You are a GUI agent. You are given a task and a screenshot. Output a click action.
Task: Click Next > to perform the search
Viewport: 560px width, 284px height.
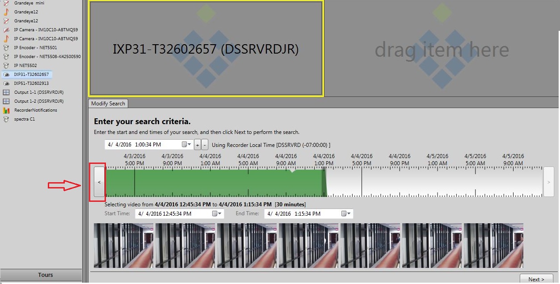[536, 280]
